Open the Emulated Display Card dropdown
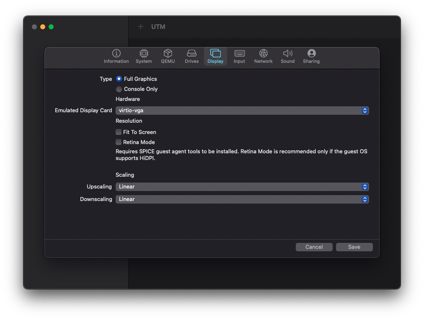The height and width of the screenshot is (320, 424). click(x=242, y=110)
